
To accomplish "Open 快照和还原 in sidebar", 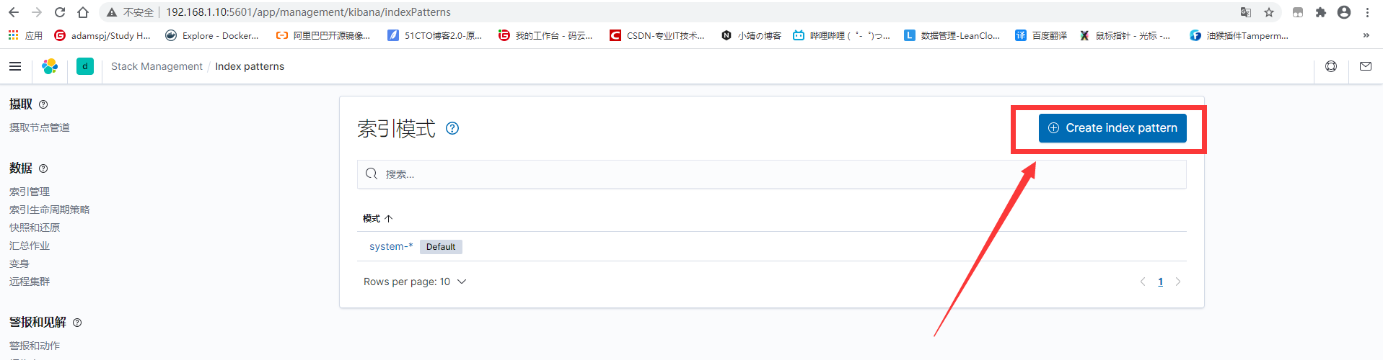I will (x=35, y=228).
